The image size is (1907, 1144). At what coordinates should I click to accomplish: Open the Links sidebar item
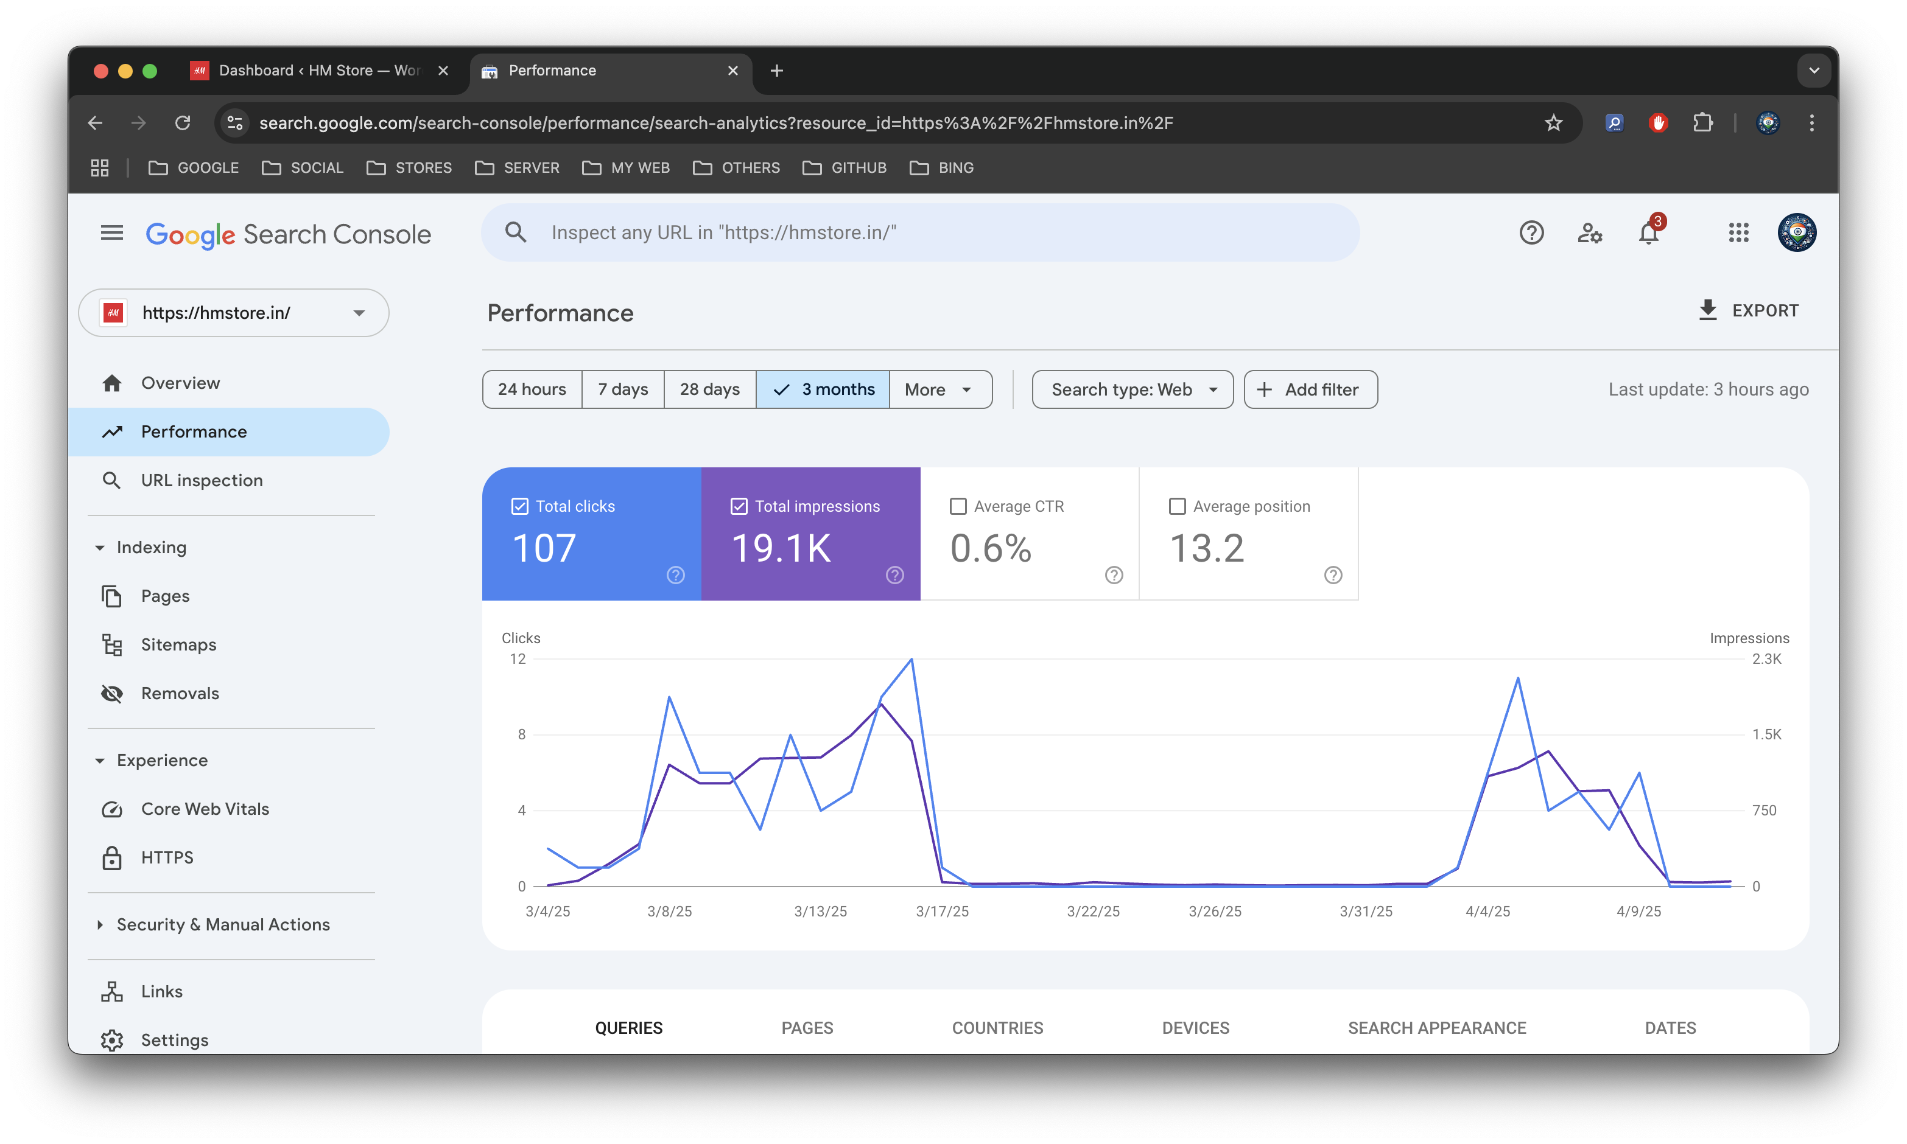(229, 992)
